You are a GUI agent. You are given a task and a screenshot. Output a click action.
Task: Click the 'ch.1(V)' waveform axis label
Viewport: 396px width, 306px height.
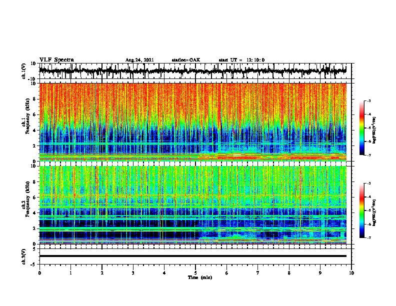point(24,71)
